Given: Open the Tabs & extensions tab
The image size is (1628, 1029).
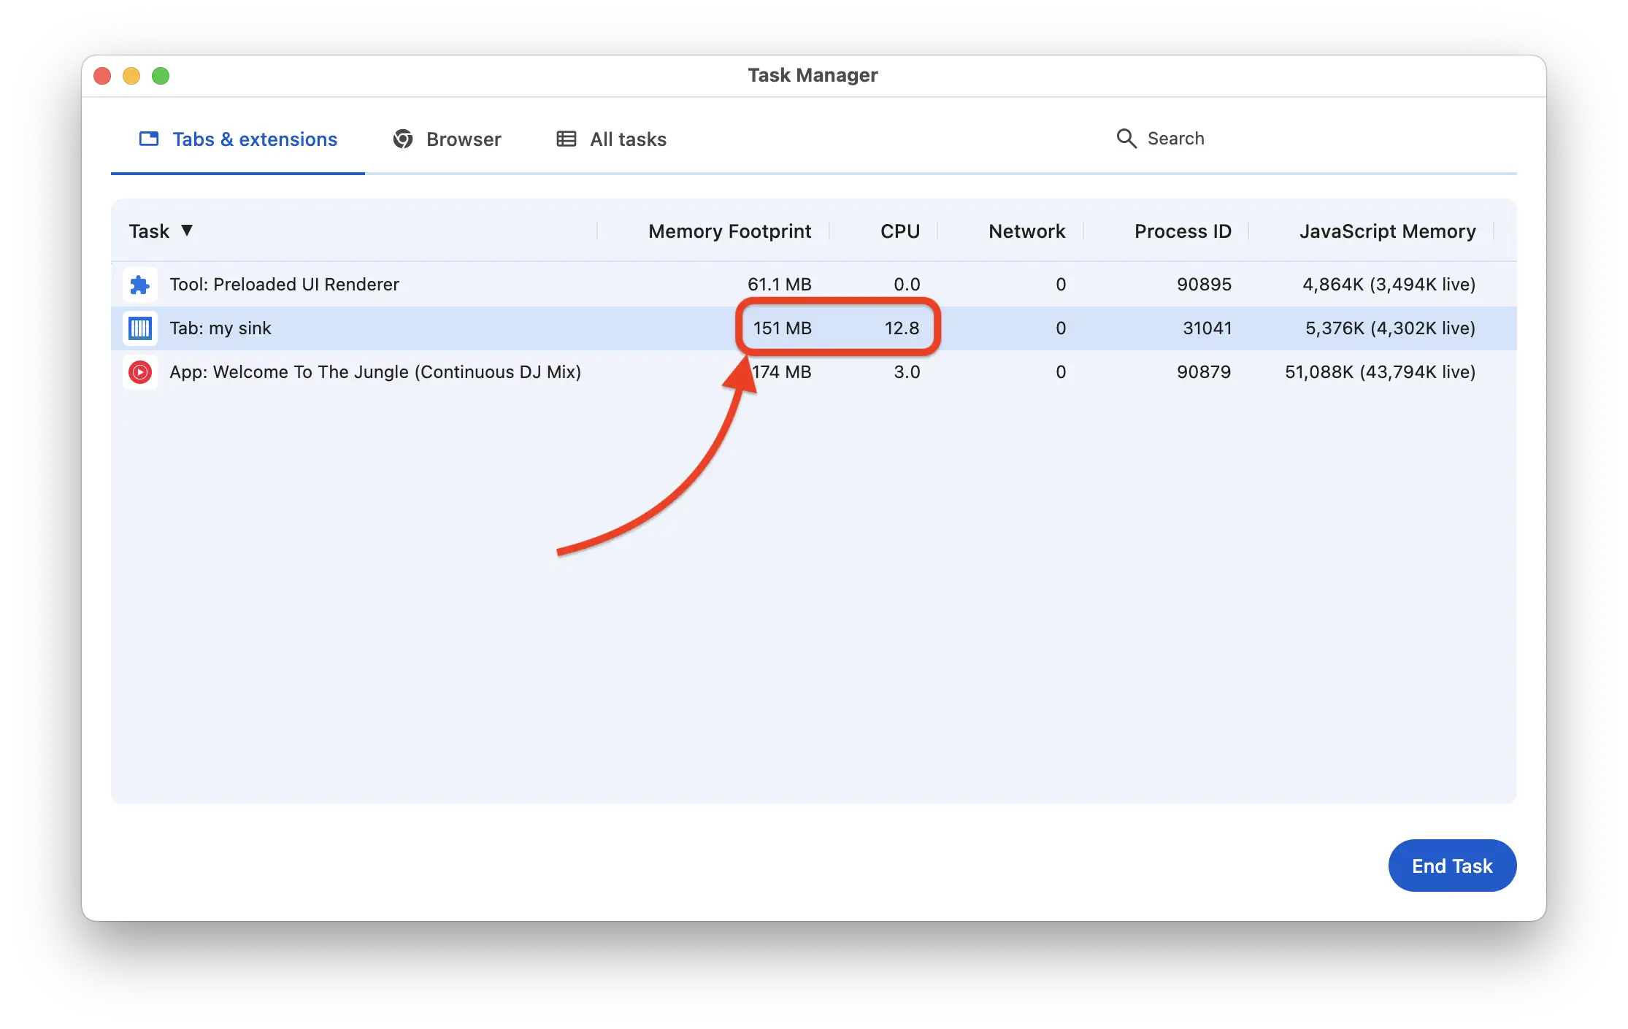Looking at the screenshot, I should (x=237, y=139).
